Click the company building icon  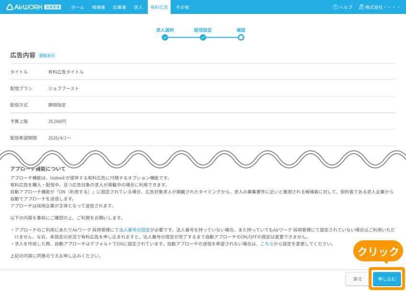pyautogui.click(x=361, y=7)
